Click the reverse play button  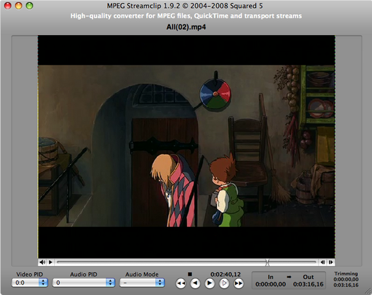coord(196,283)
